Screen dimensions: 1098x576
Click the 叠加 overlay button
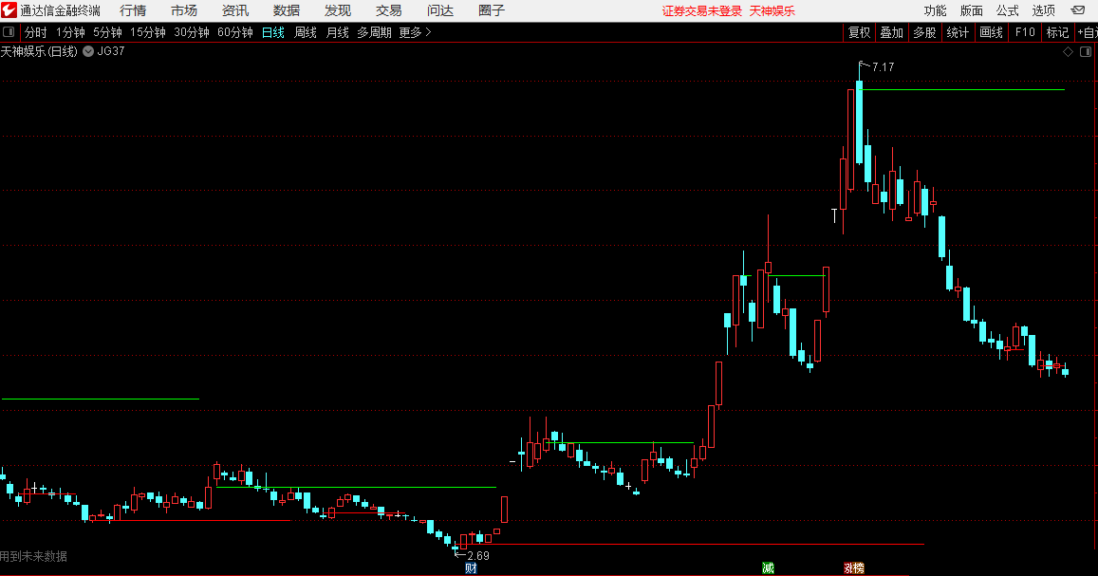[x=891, y=32]
